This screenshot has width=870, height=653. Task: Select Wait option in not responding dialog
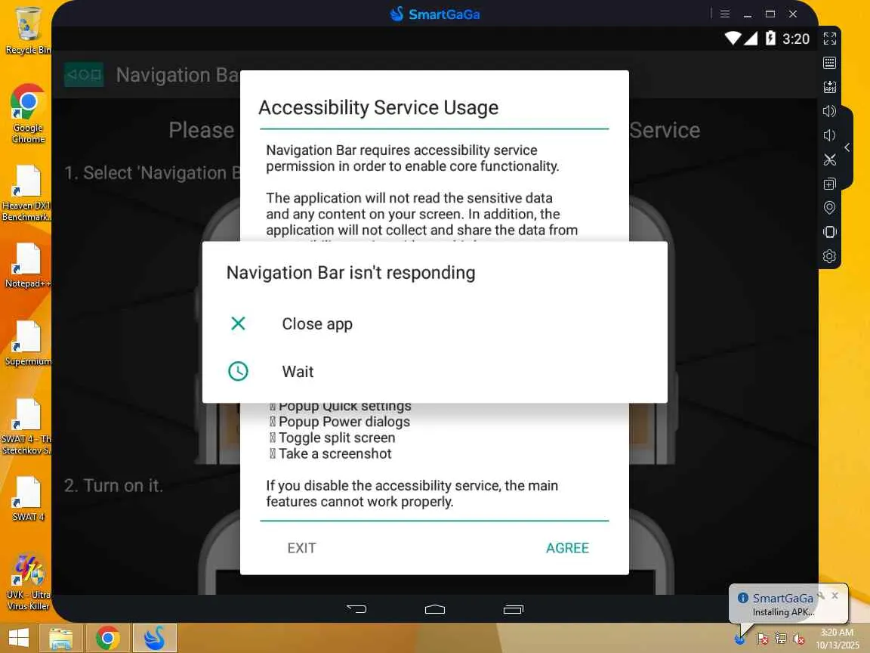pyautogui.click(x=434, y=372)
